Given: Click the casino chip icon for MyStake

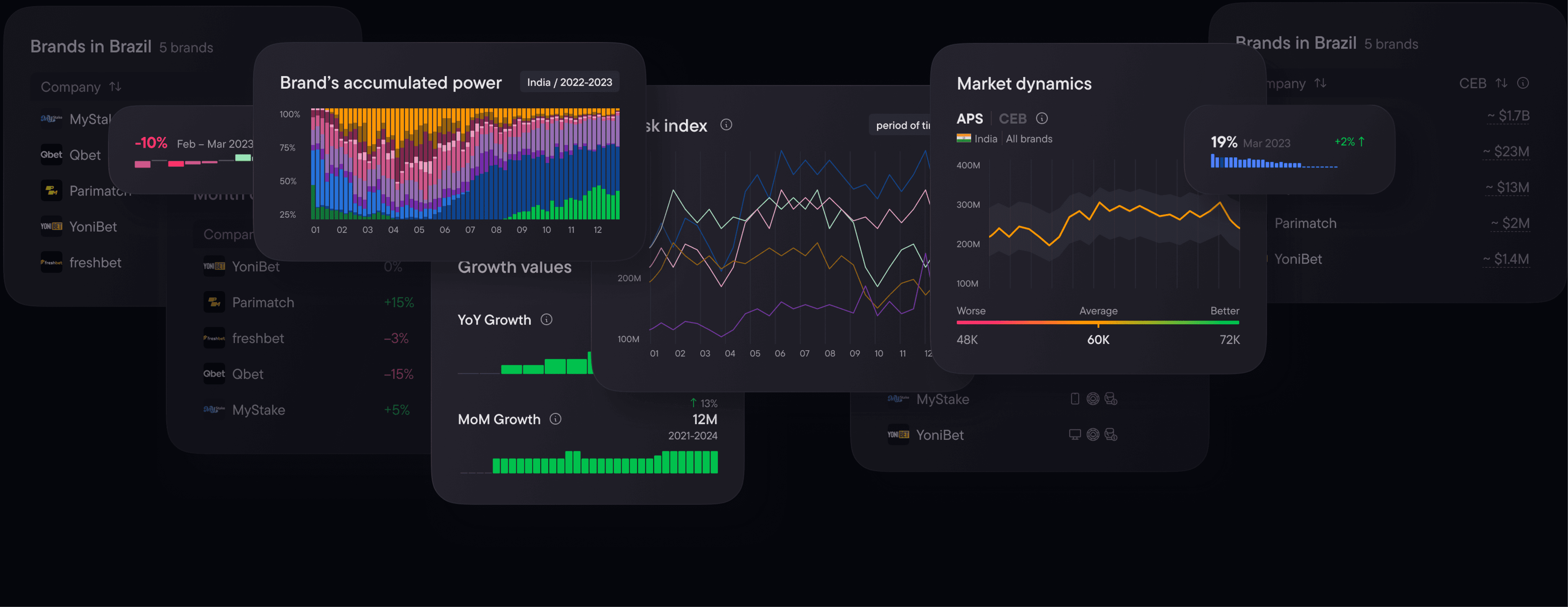Looking at the screenshot, I should [x=1094, y=399].
